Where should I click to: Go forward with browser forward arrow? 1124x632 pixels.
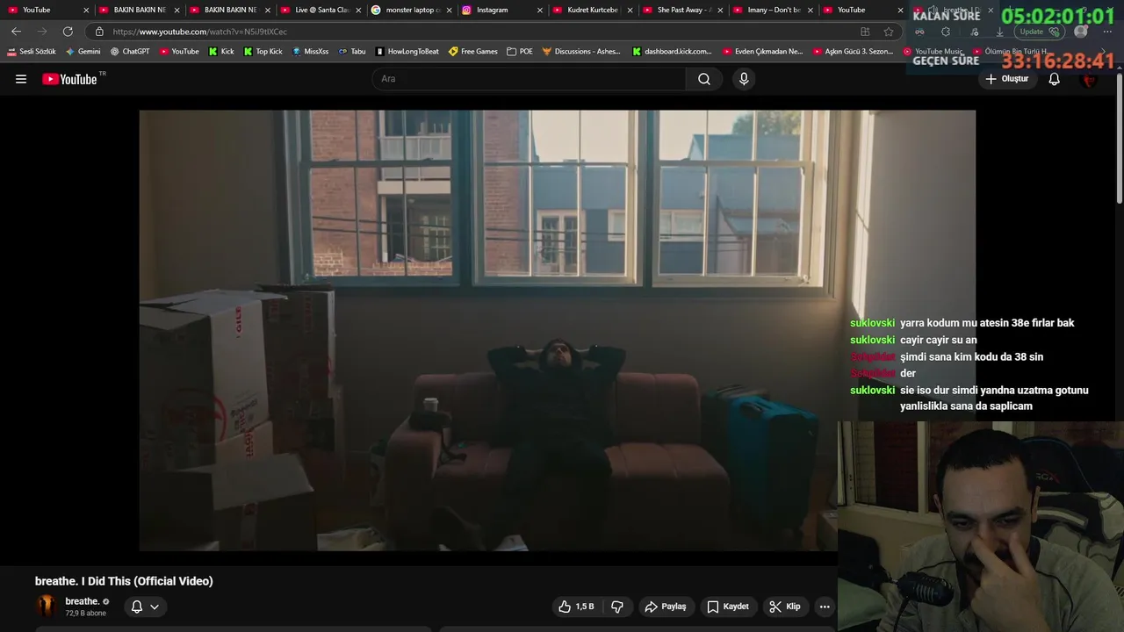(41, 32)
